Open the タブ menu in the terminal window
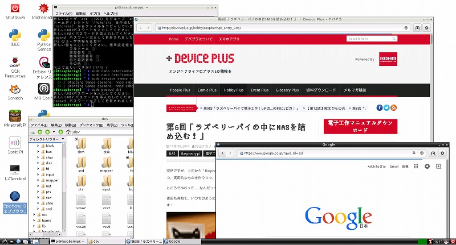Screen dimensions: 456x245 pos(95,13)
